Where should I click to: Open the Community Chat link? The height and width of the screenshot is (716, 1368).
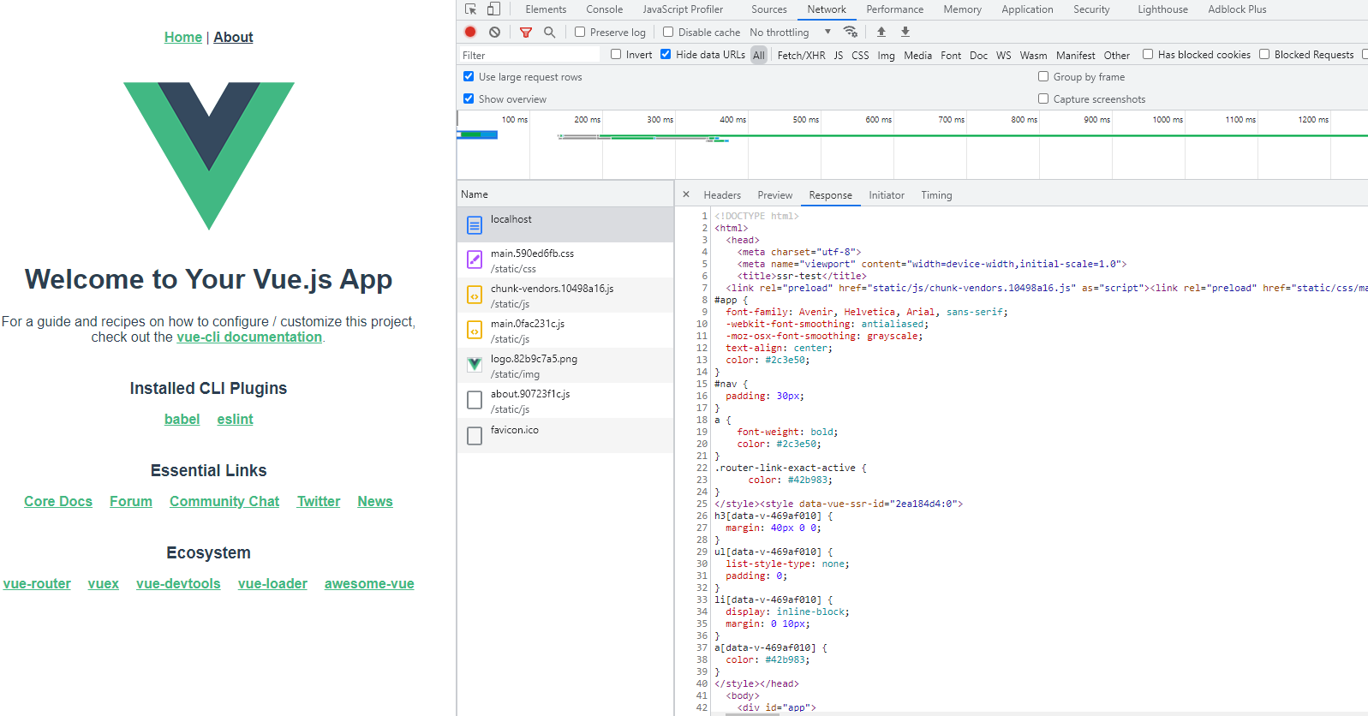coord(224,501)
